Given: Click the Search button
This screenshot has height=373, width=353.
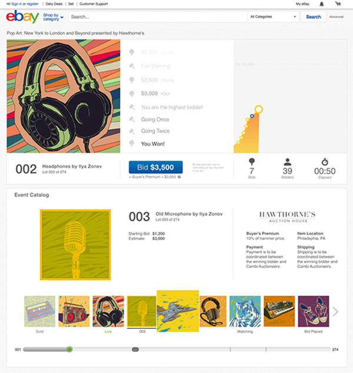Looking at the screenshot, I should coord(313,16).
